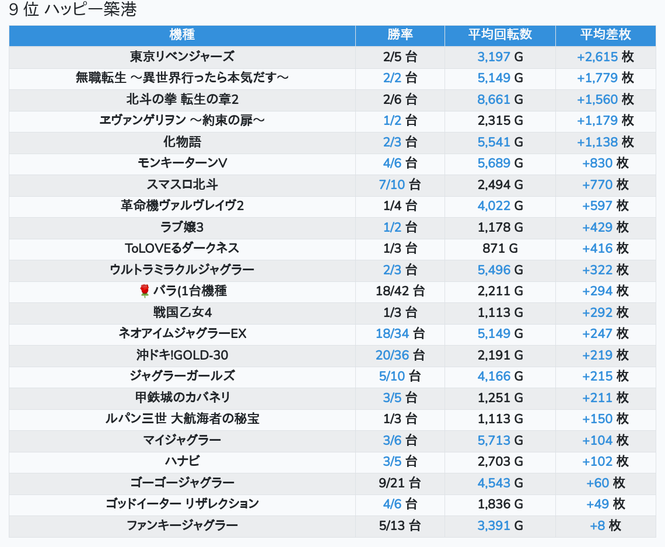665x547 pixels.
Task: Sort table by 機種 column header
Action: pos(182,35)
